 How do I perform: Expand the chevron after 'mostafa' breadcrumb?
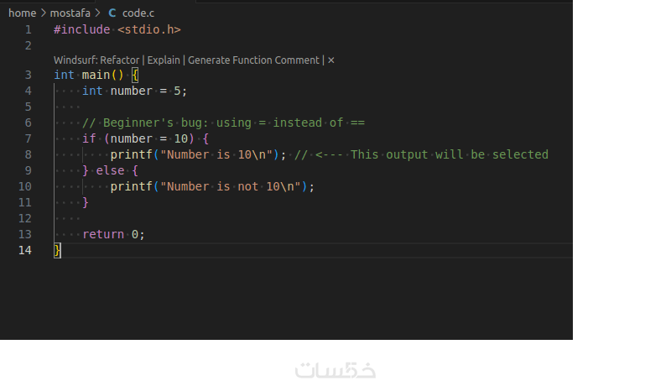(x=97, y=13)
